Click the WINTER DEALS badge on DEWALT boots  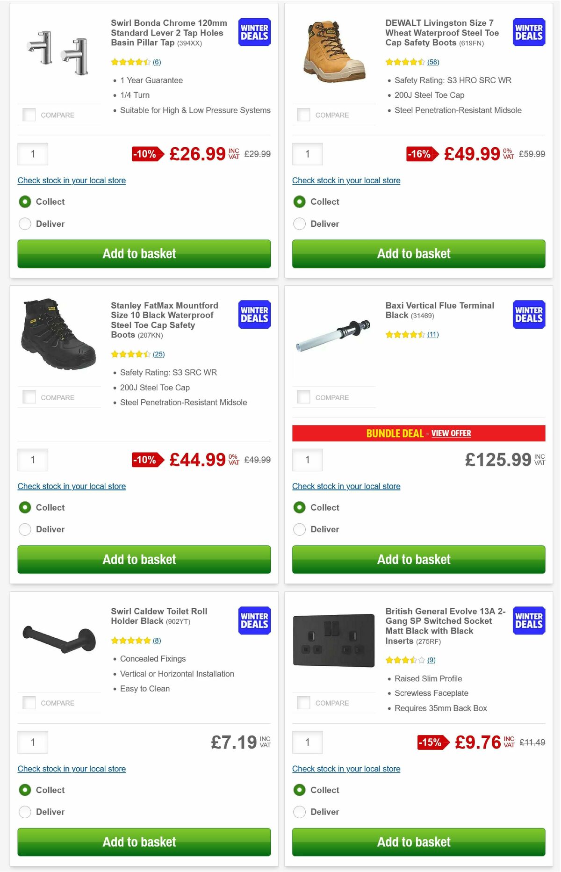[528, 32]
